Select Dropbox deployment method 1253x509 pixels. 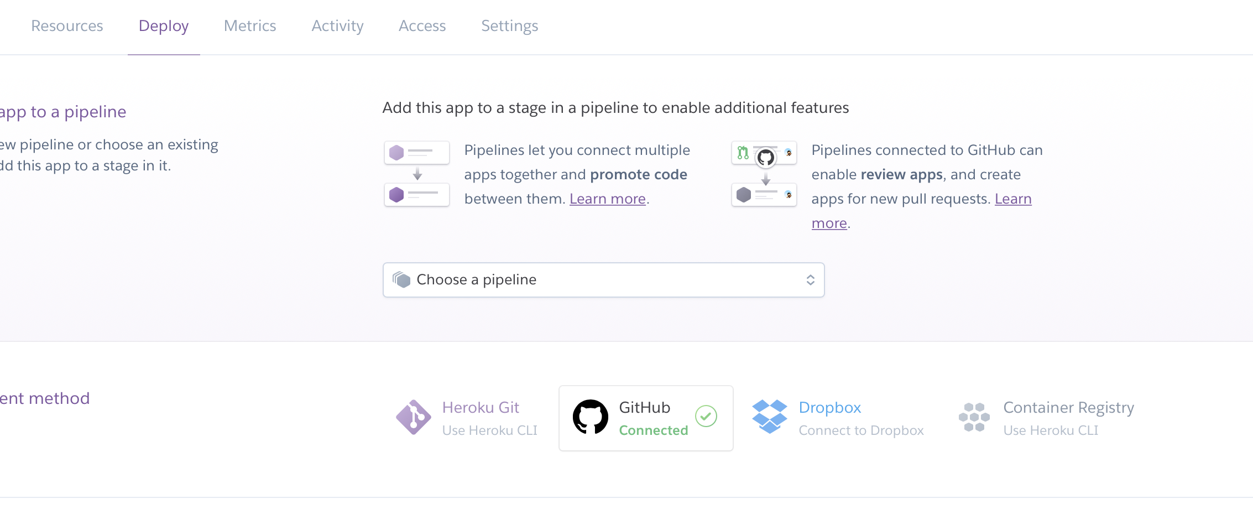point(830,408)
